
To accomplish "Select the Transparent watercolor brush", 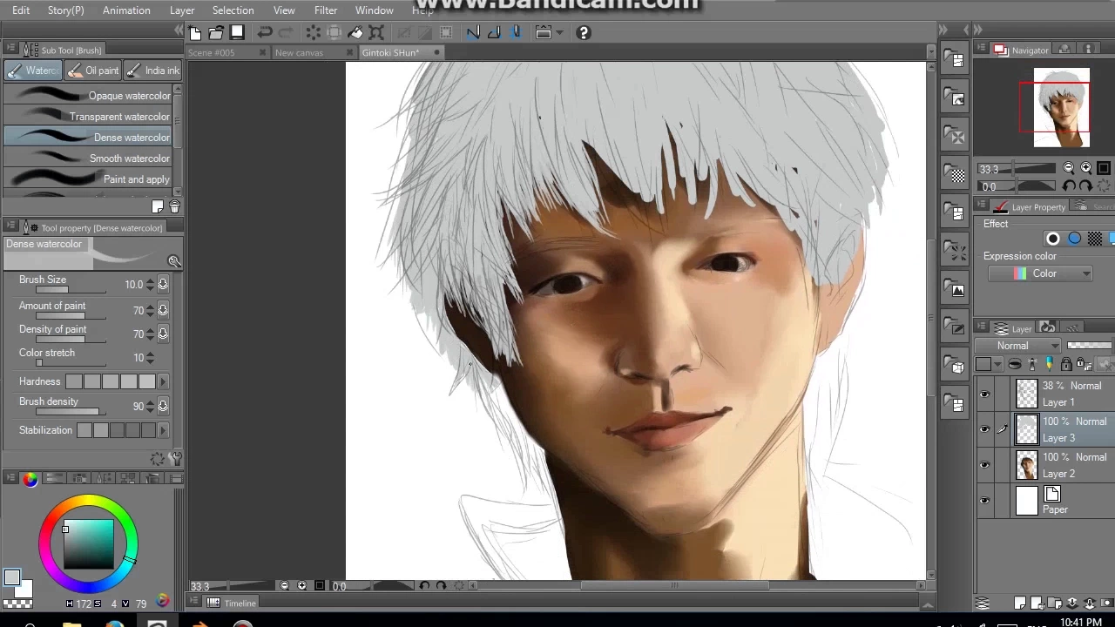I will (x=88, y=117).
